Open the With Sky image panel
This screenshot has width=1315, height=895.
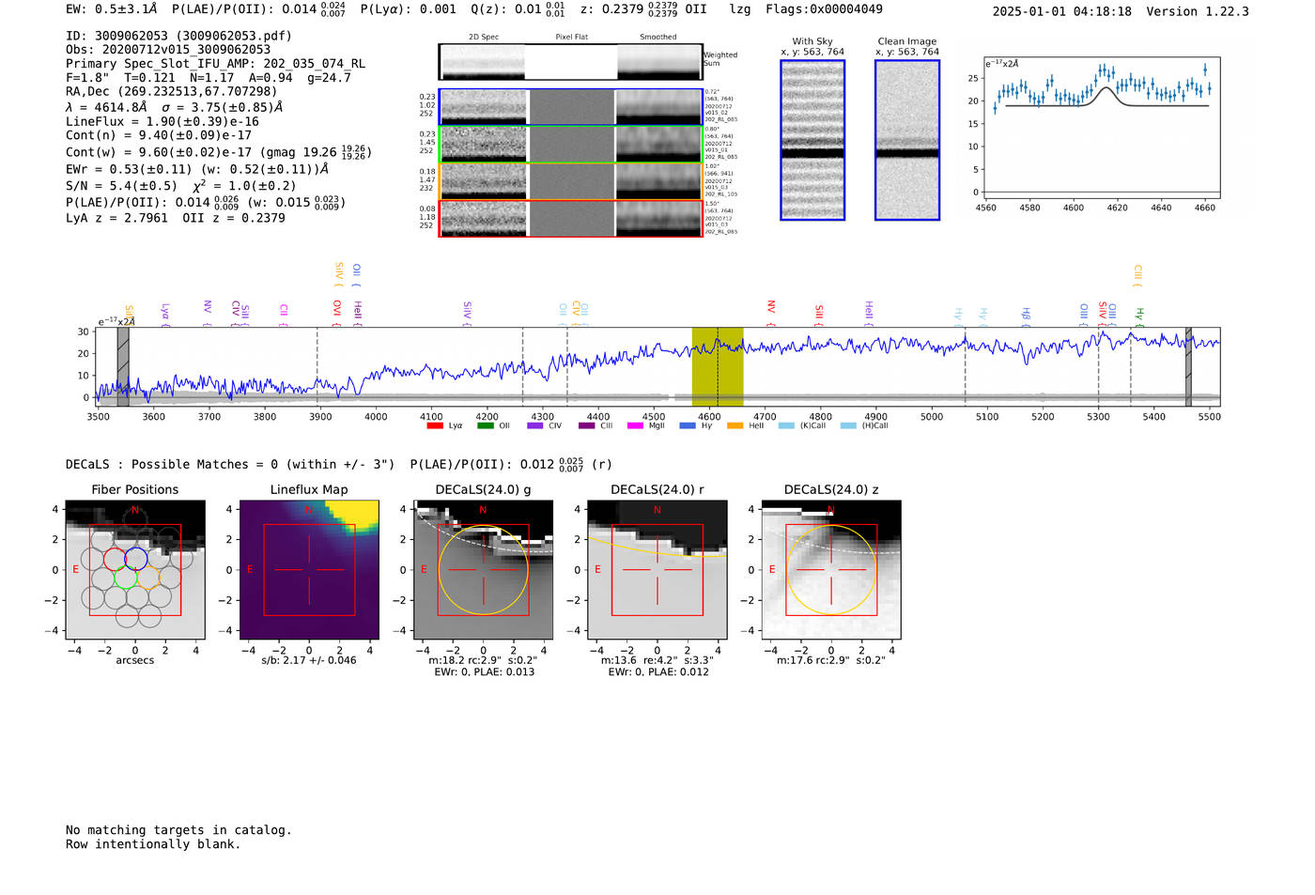[x=812, y=140]
